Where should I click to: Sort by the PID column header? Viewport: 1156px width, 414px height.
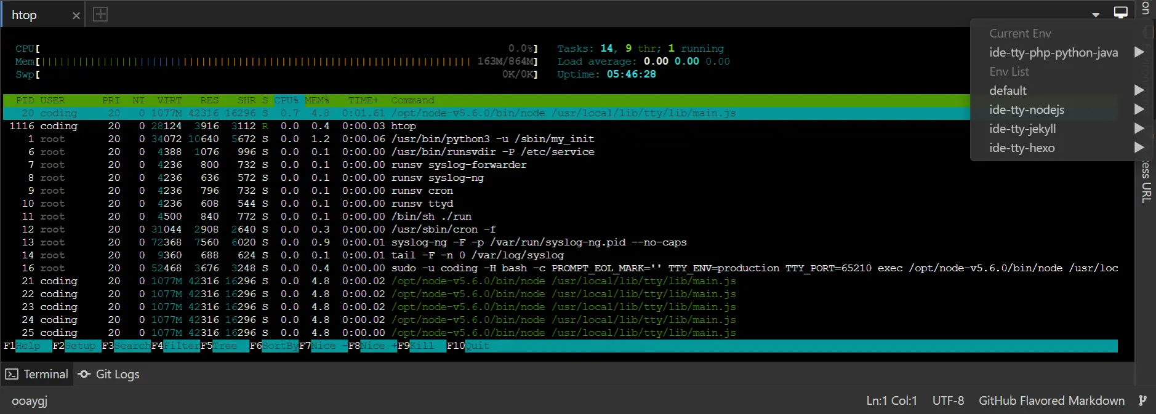[25, 100]
